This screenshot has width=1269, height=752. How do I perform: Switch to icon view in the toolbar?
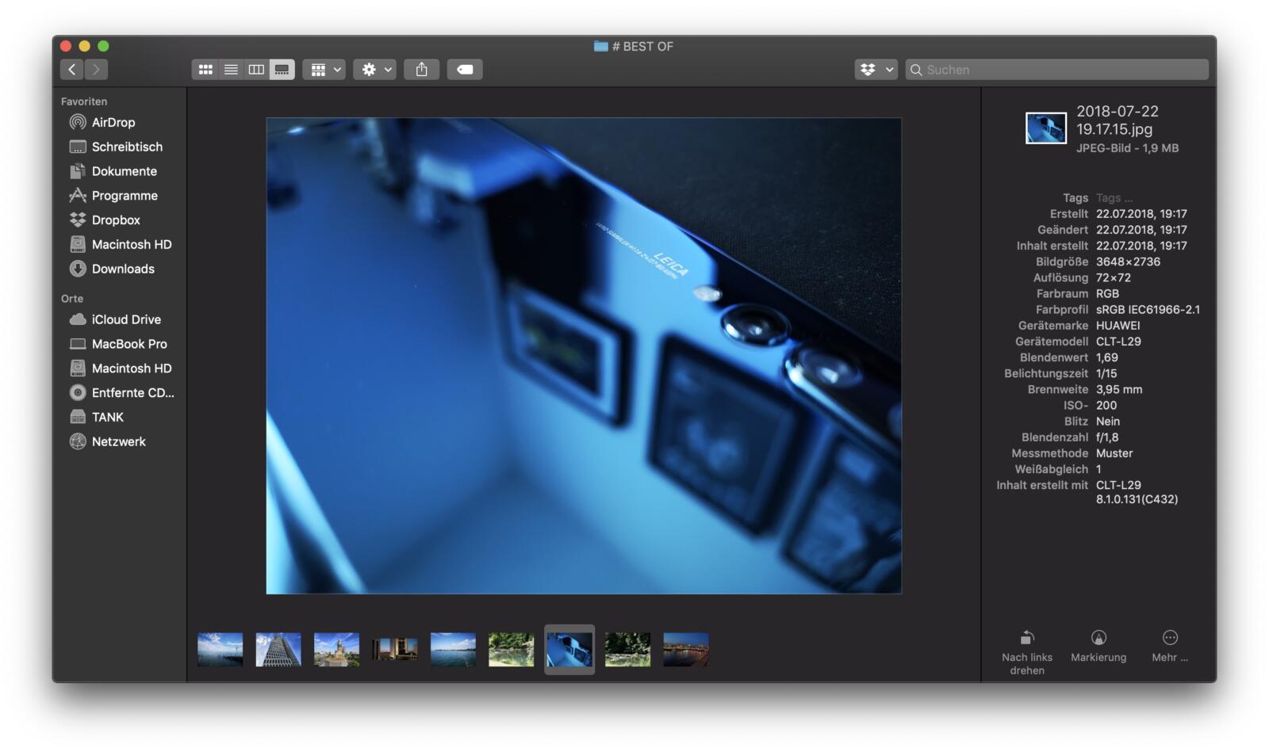pos(205,69)
